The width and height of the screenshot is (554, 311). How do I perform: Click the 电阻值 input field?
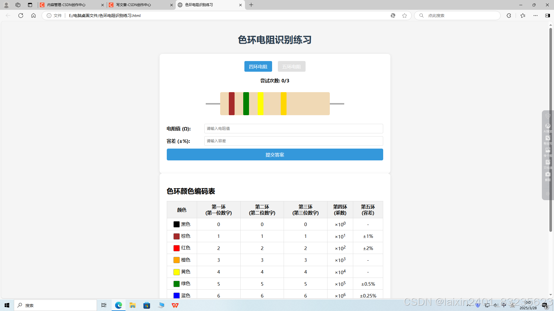click(293, 129)
